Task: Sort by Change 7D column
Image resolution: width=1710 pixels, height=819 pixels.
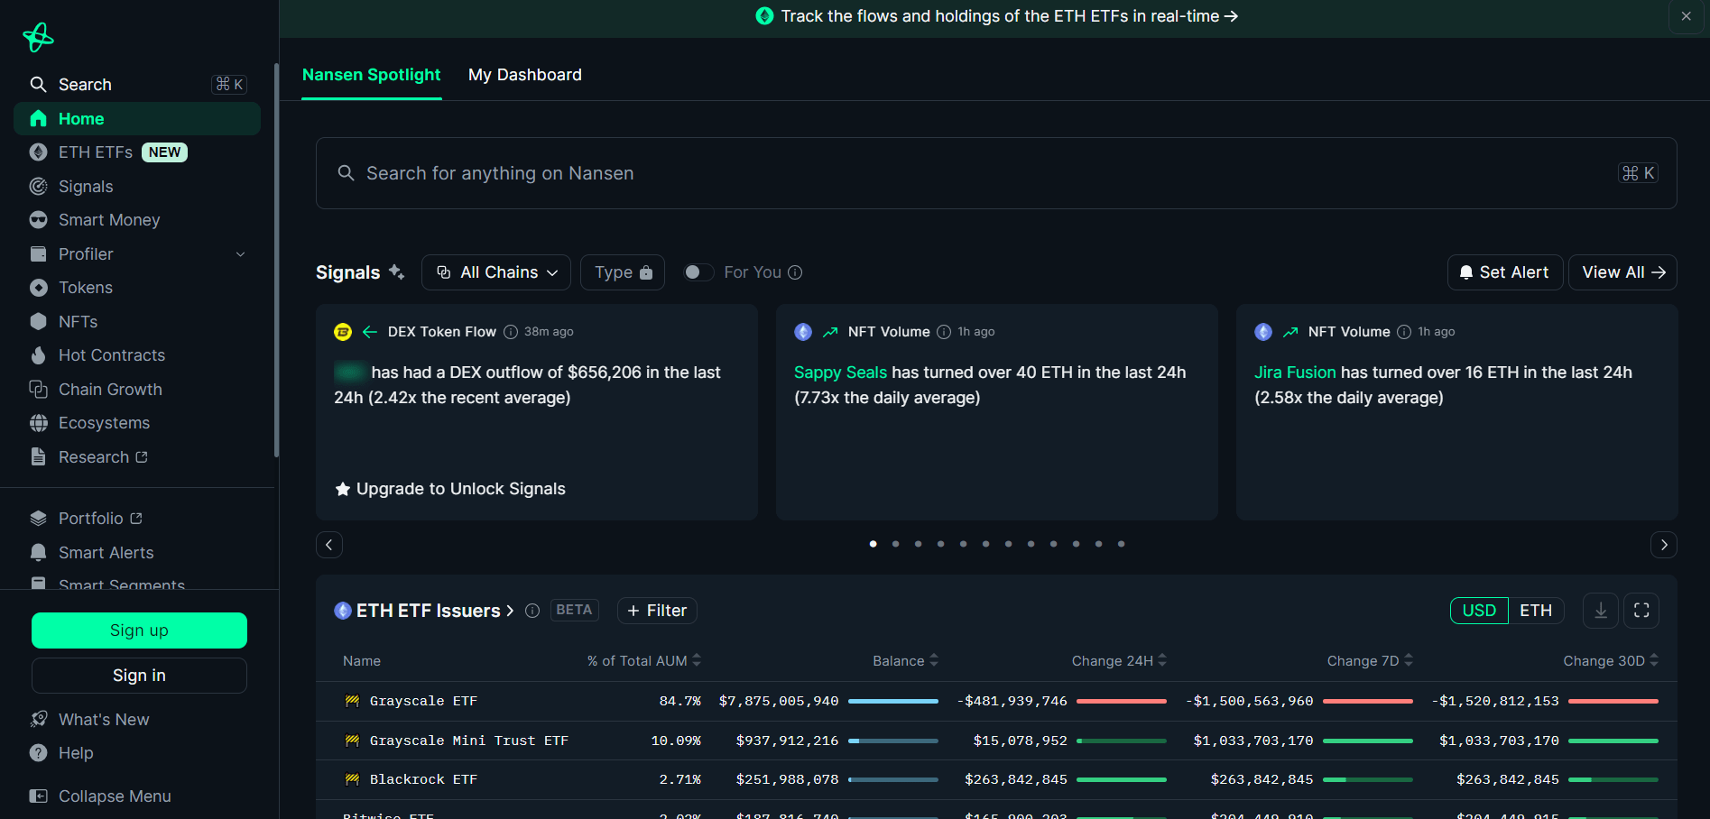Action: (x=1370, y=661)
